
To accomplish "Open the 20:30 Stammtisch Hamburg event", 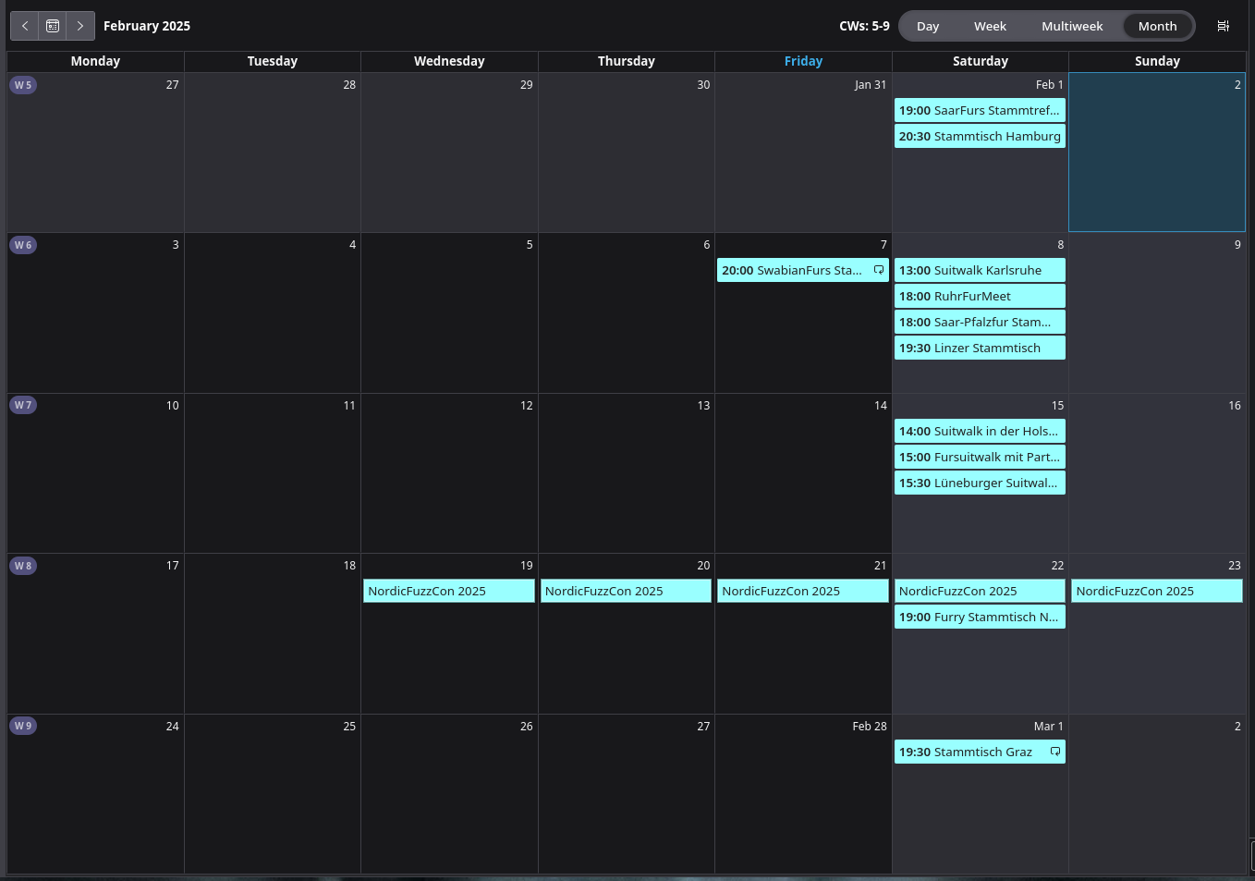I will coord(980,136).
